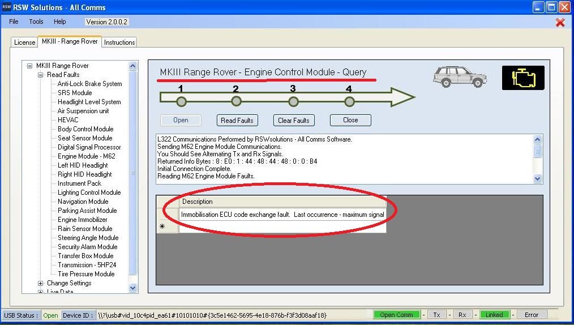Viewport: 574px width, 325px height.
Task: Expand the Change Settings tree node
Action: [x=41, y=283]
